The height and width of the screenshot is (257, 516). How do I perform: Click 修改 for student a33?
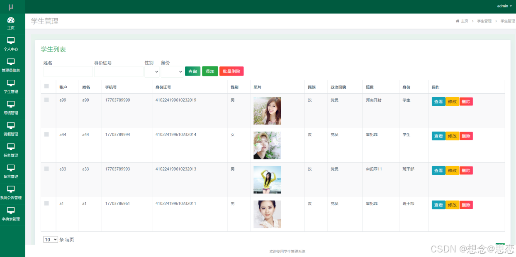[452, 171]
